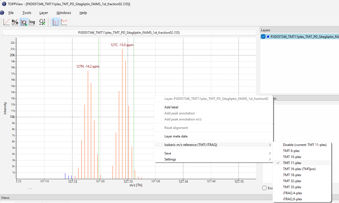339x203 pixels.
Task: Click the 127.13 m/z axis tick label
Action: 128,181
